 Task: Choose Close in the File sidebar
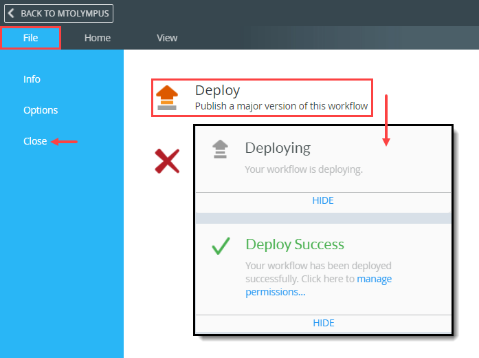pos(35,141)
